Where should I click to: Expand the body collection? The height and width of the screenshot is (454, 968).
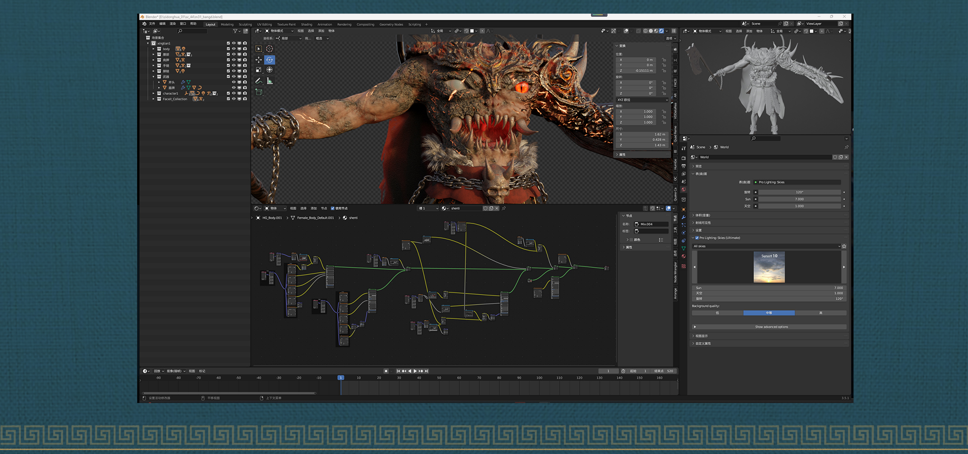point(154,49)
